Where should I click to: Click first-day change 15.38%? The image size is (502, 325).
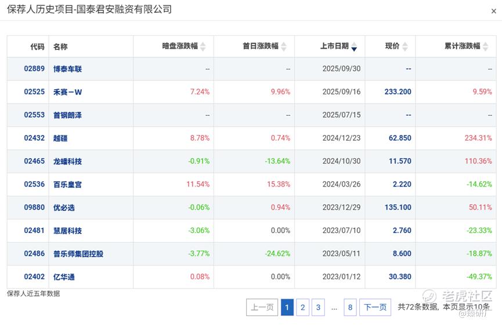[x=279, y=184]
